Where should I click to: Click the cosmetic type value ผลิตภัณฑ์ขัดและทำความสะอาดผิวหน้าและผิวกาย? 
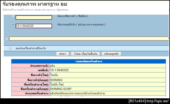[78, 93]
